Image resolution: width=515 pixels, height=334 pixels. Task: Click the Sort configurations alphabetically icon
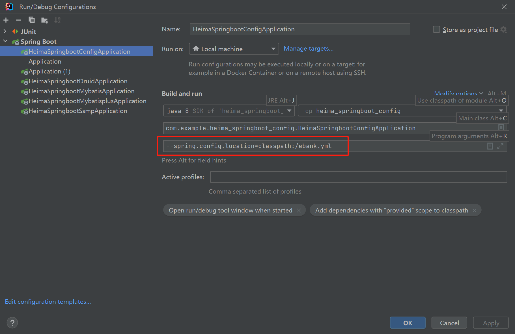[x=57, y=20]
